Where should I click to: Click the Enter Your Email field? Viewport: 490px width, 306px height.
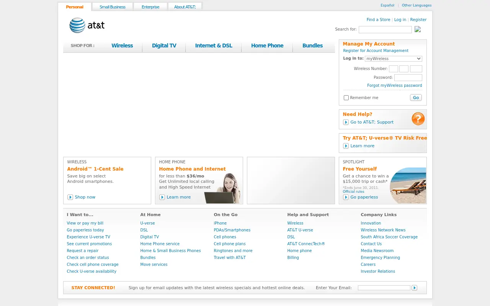pos(384,288)
